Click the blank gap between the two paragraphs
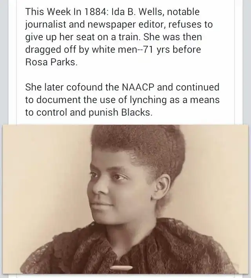The width and height of the screenshot is (251, 278). click(x=125, y=75)
